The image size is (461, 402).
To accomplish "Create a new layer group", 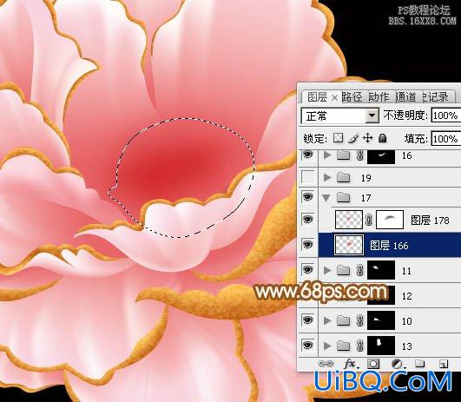I will 420,364.
